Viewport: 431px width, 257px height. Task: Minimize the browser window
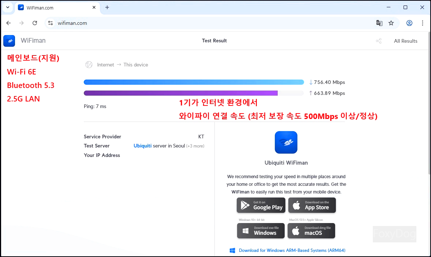[389, 7]
